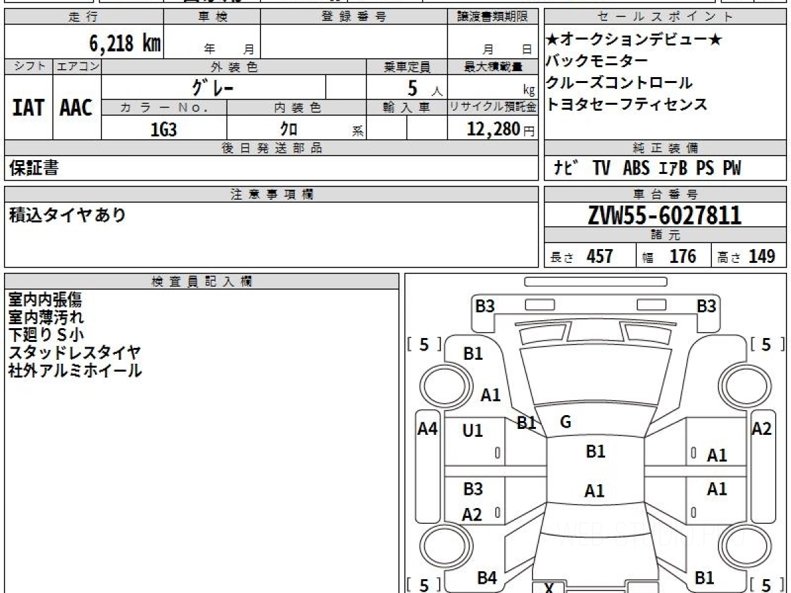Select the 走行 header cell
791x593 pixels.
click(84, 17)
